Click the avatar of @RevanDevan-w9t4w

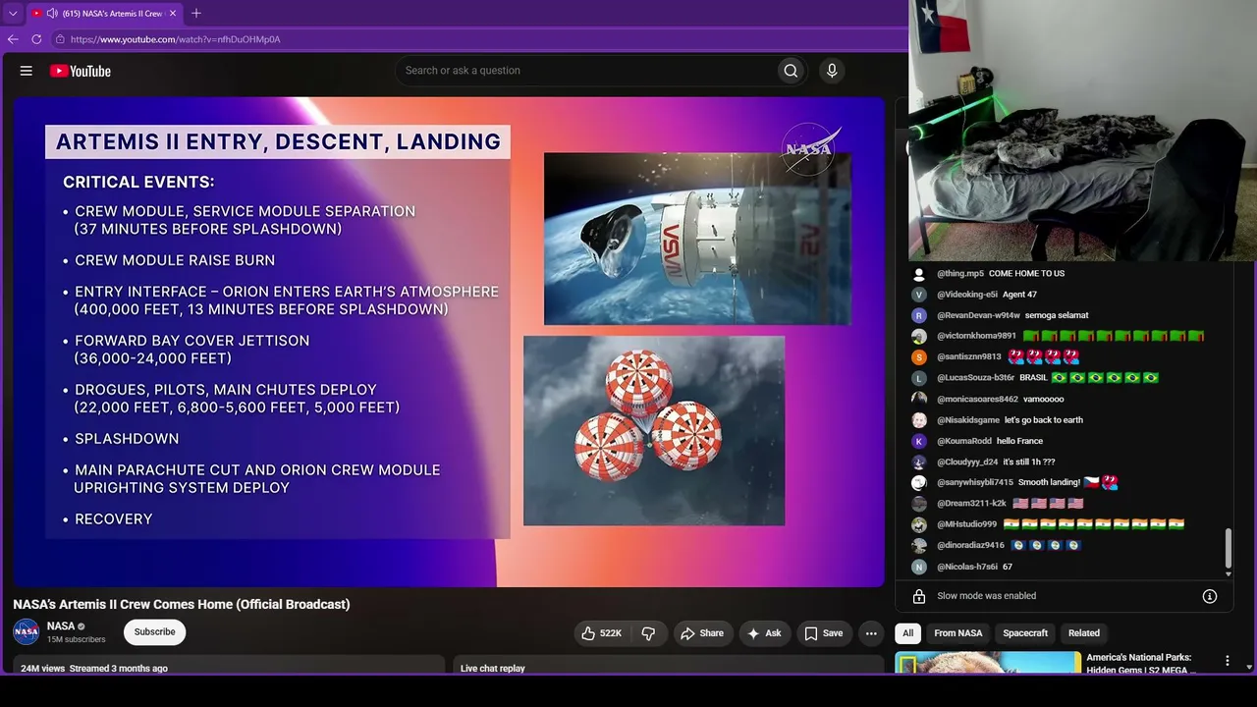tap(919, 315)
